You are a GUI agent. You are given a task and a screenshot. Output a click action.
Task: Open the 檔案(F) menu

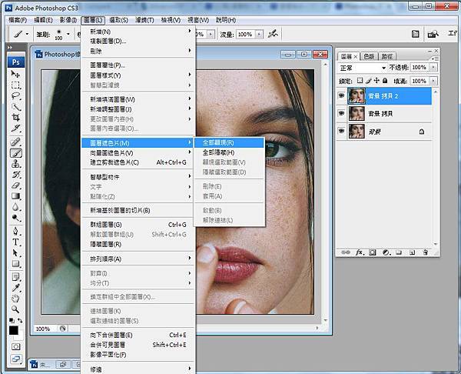coord(18,20)
